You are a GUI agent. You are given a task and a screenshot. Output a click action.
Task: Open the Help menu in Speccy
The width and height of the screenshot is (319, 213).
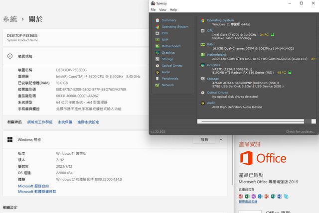point(173,10)
